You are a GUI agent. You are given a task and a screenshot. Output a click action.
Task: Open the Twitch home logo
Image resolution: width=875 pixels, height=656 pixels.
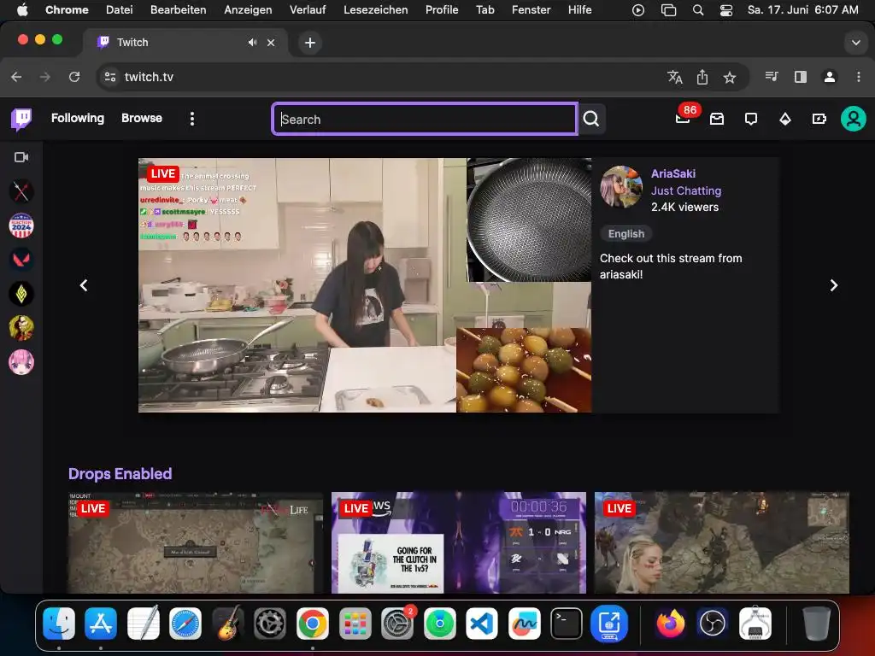(x=21, y=119)
